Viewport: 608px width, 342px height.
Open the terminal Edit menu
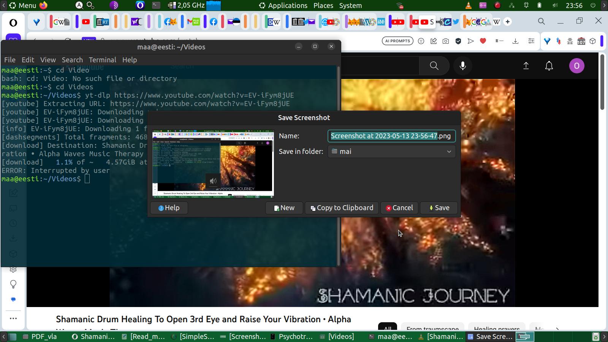coord(28,60)
